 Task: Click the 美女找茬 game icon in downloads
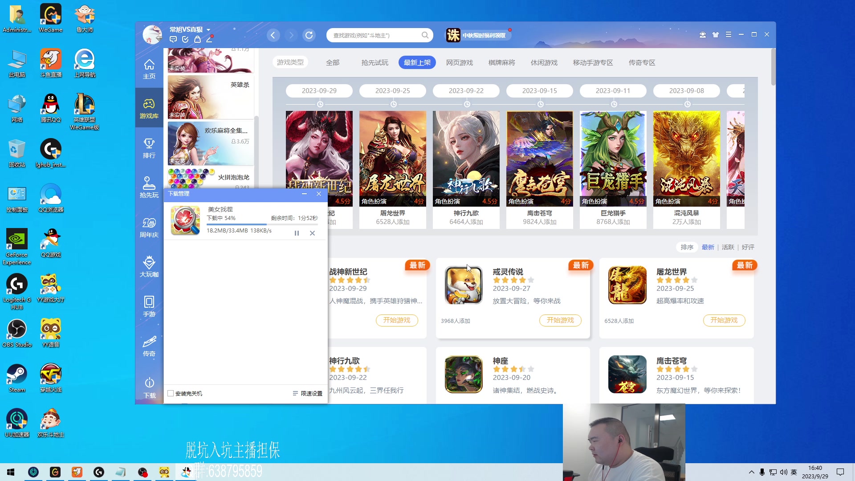tap(185, 220)
